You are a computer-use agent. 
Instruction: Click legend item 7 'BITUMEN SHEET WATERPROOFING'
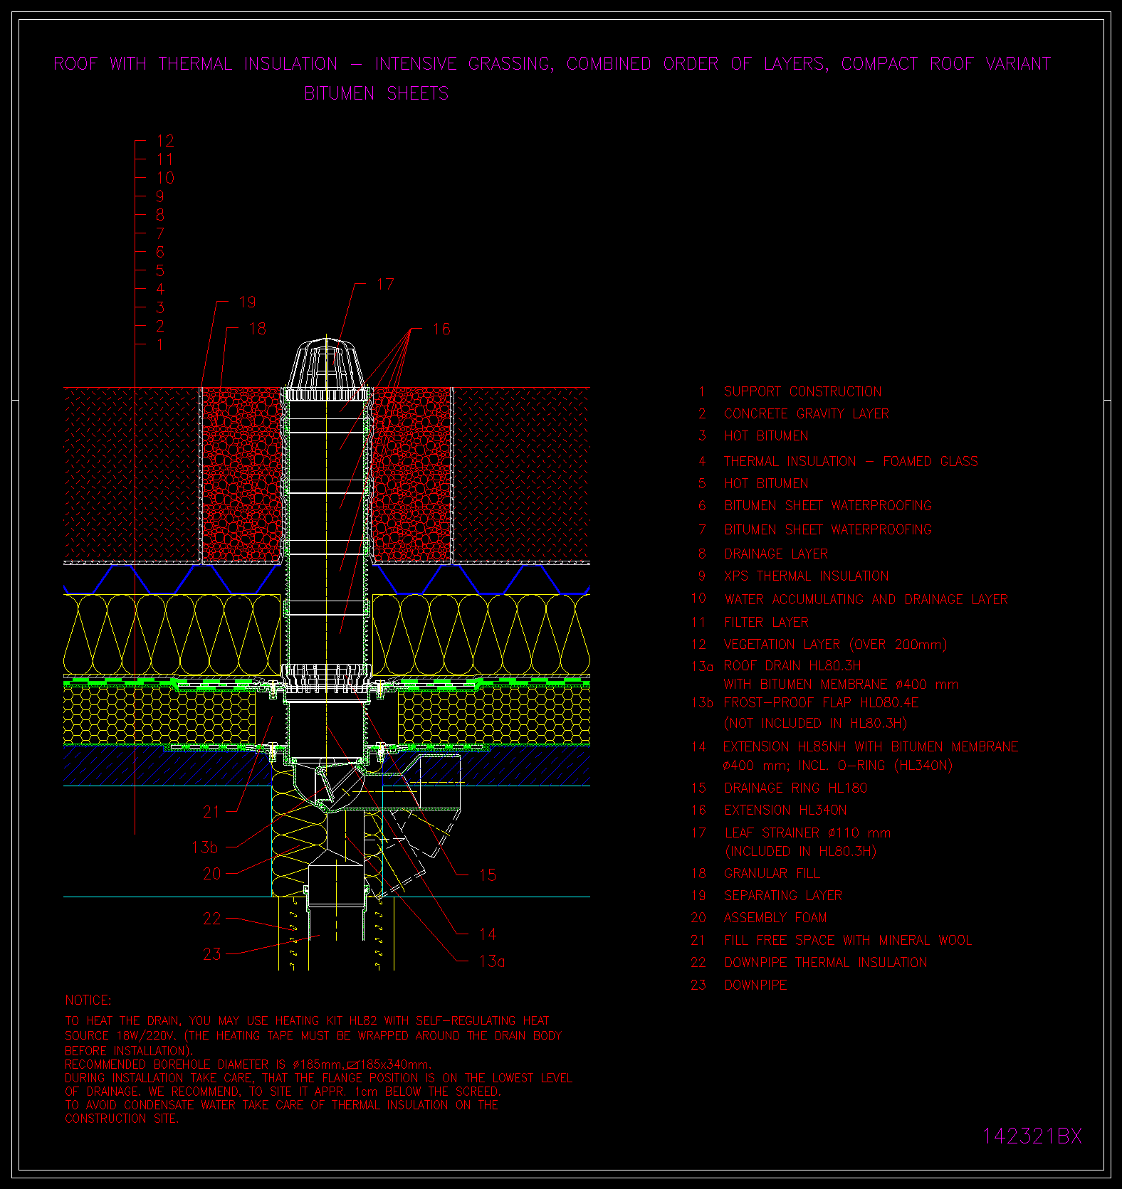tap(827, 530)
